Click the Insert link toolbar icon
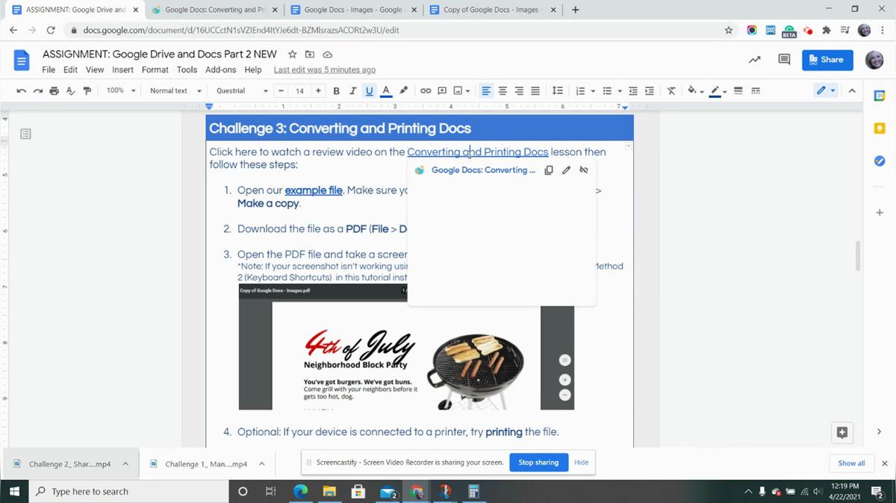Screen dimensions: 896x503 426,91
